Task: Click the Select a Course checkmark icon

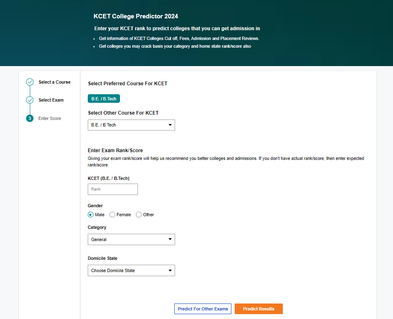Action: tap(29, 82)
